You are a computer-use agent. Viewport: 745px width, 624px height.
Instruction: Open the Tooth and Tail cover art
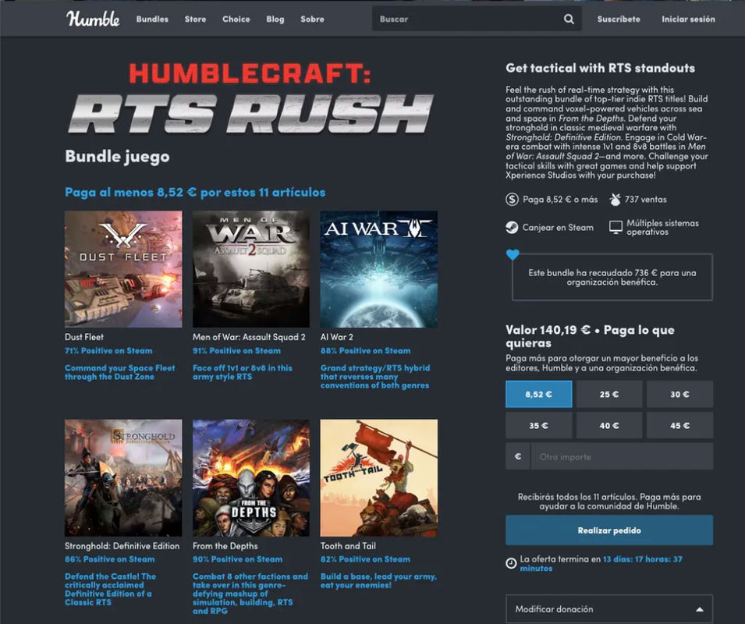pyautogui.click(x=379, y=477)
